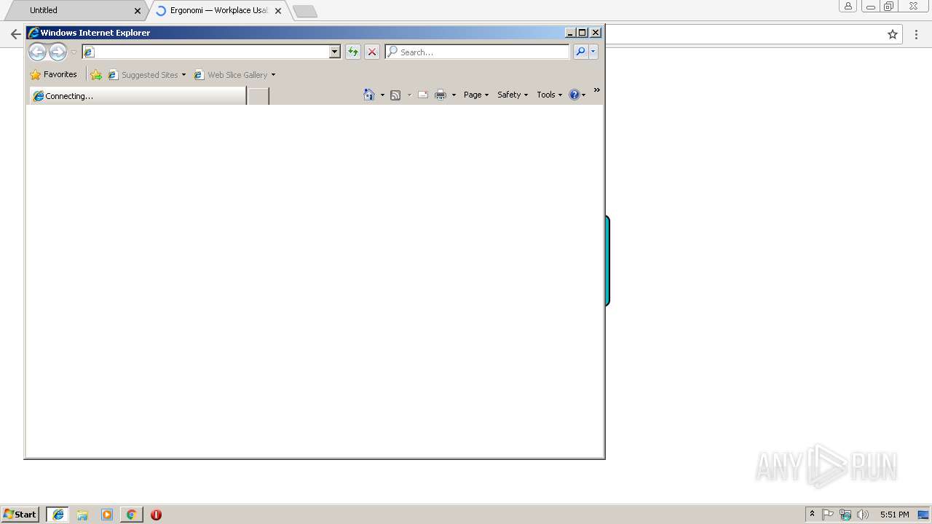This screenshot has width=932, height=524.
Task: Go forward in Internet Explorer
Action: coord(58,52)
